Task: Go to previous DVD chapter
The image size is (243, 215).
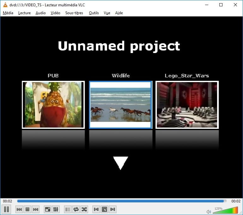Action: tap(96, 209)
